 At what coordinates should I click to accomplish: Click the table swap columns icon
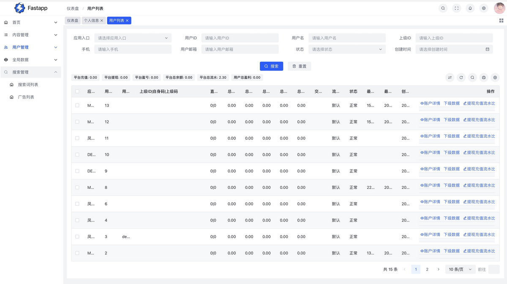450,78
